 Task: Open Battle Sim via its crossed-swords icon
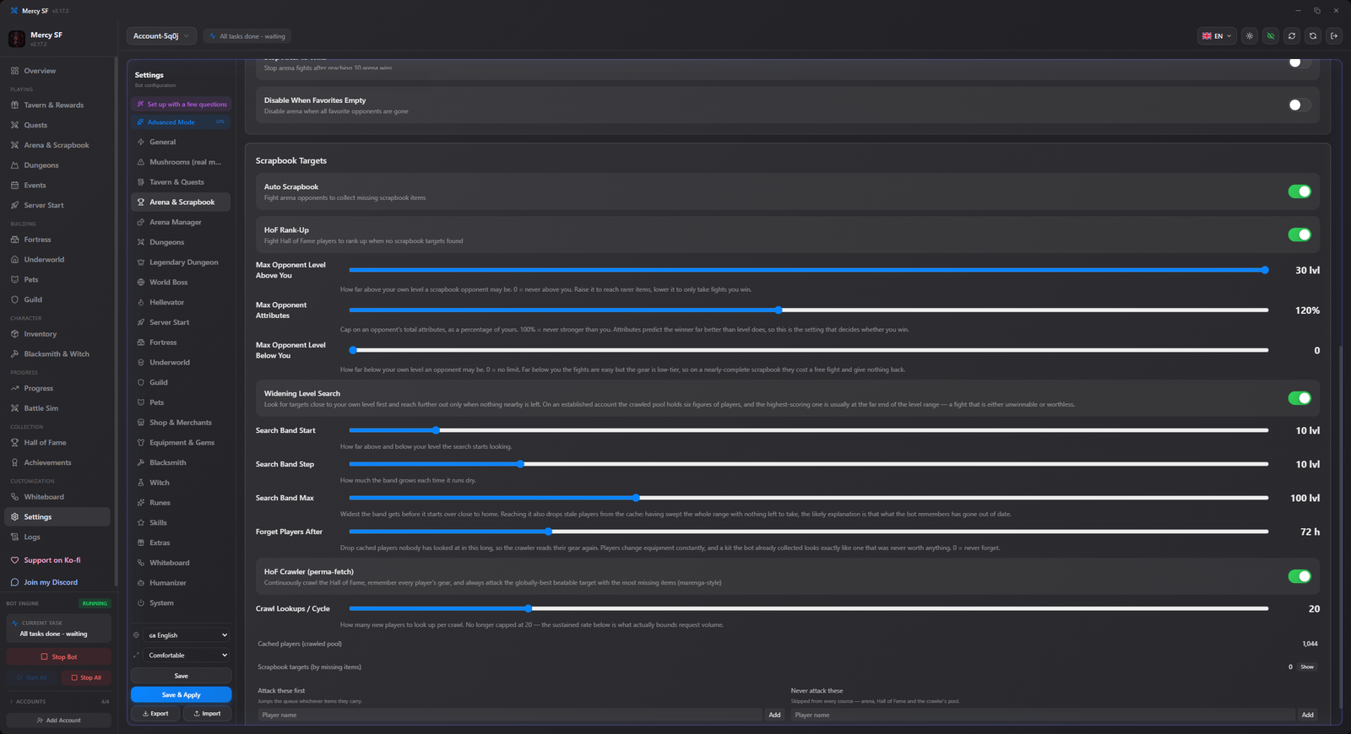(15, 408)
